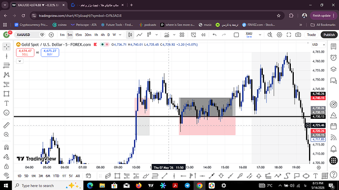Screen dimensions: 339x190
Task: Undo the last chart action
Action: 215,35
